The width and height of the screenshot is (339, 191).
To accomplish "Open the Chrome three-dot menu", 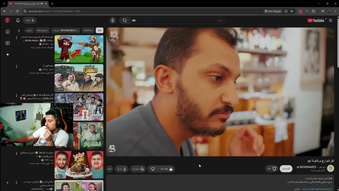I will [x=336, y=11].
